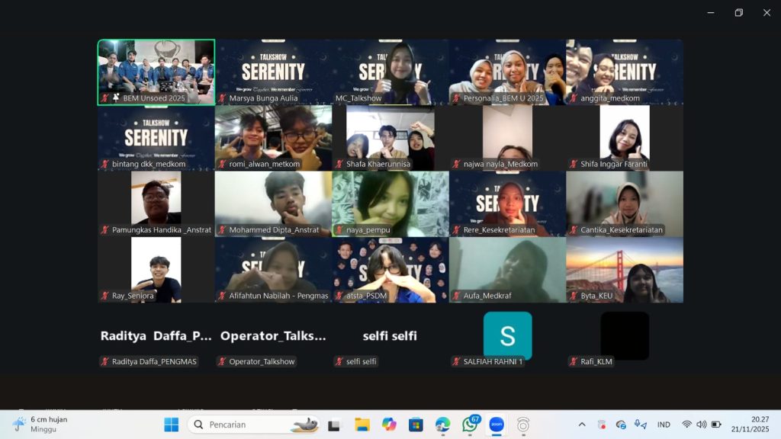Open Zoom from the taskbar
The height and width of the screenshot is (439, 781).
point(497,425)
